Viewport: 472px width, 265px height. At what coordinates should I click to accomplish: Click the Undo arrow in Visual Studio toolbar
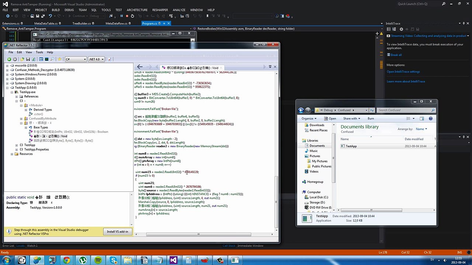tap(50, 16)
